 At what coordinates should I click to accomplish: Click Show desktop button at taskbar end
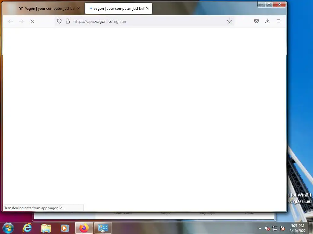311,228
